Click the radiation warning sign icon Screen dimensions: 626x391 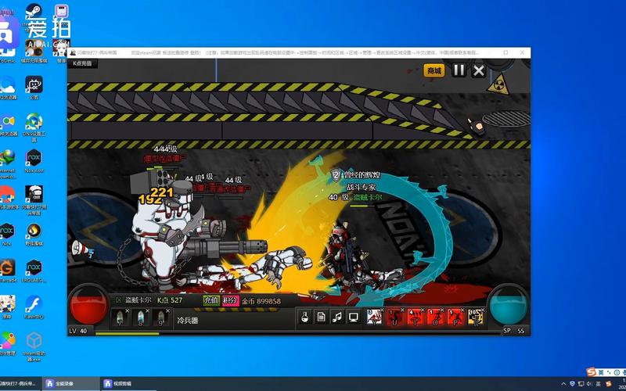(498, 84)
